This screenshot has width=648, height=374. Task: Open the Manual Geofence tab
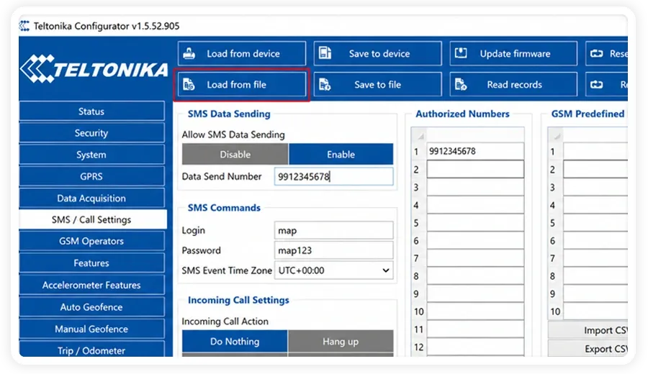point(91,329)
